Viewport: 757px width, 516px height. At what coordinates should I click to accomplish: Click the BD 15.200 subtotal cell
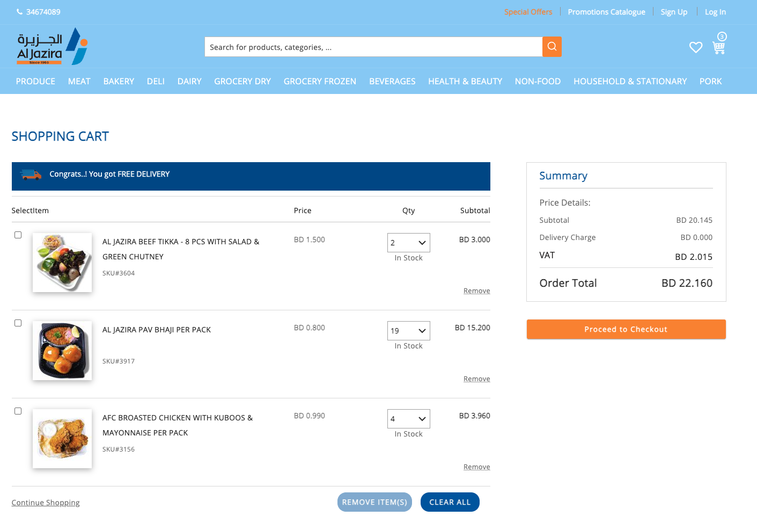tap(473, 328)
